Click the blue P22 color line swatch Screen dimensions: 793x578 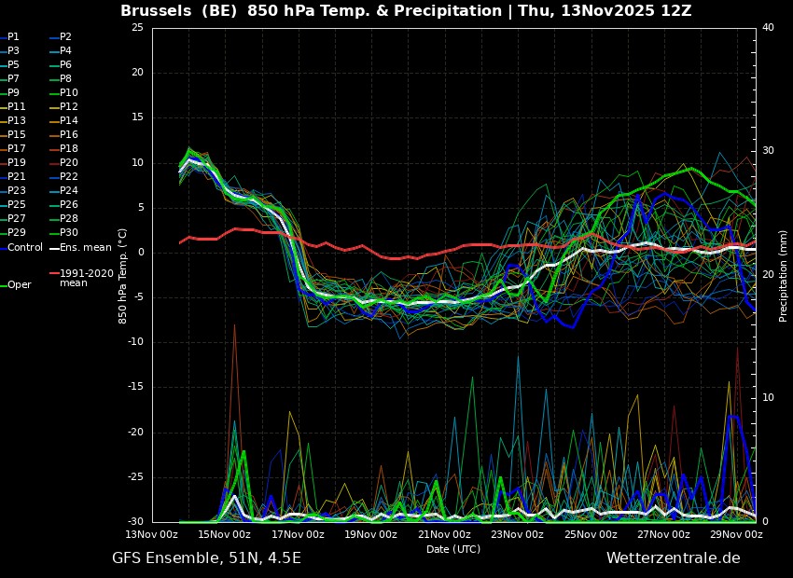pyautogui.click(x=54, y=177)
